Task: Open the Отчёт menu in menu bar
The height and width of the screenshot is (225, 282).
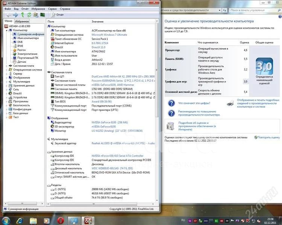Action: click(x=25, y=9)
